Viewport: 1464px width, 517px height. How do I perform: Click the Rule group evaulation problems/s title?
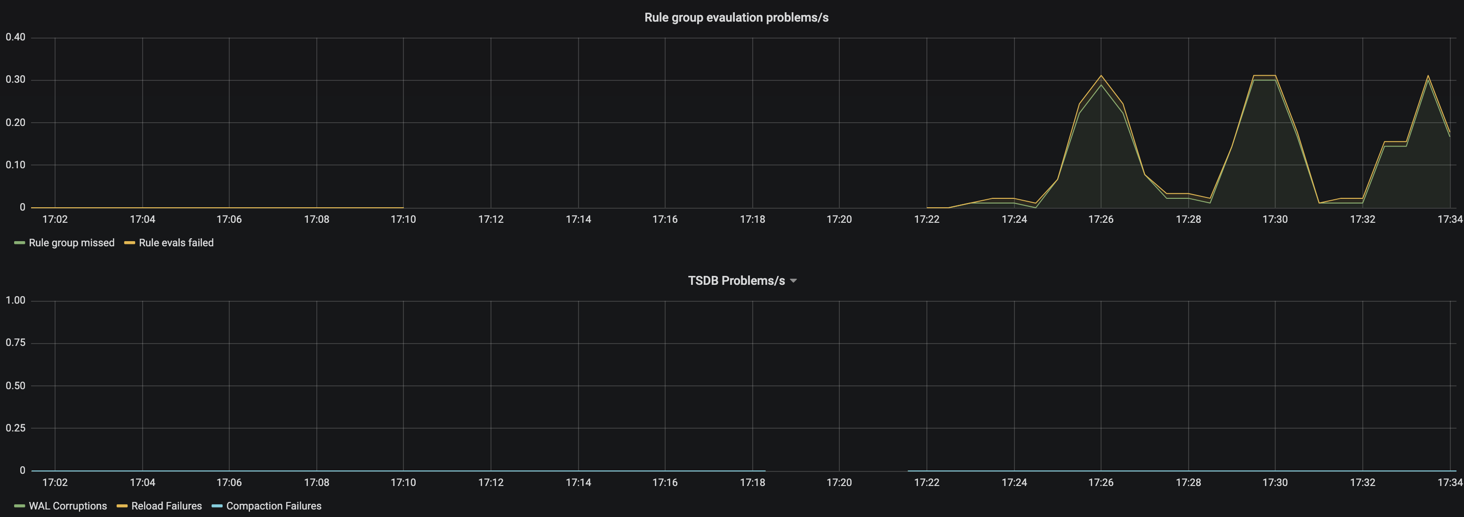pos(736,17)
